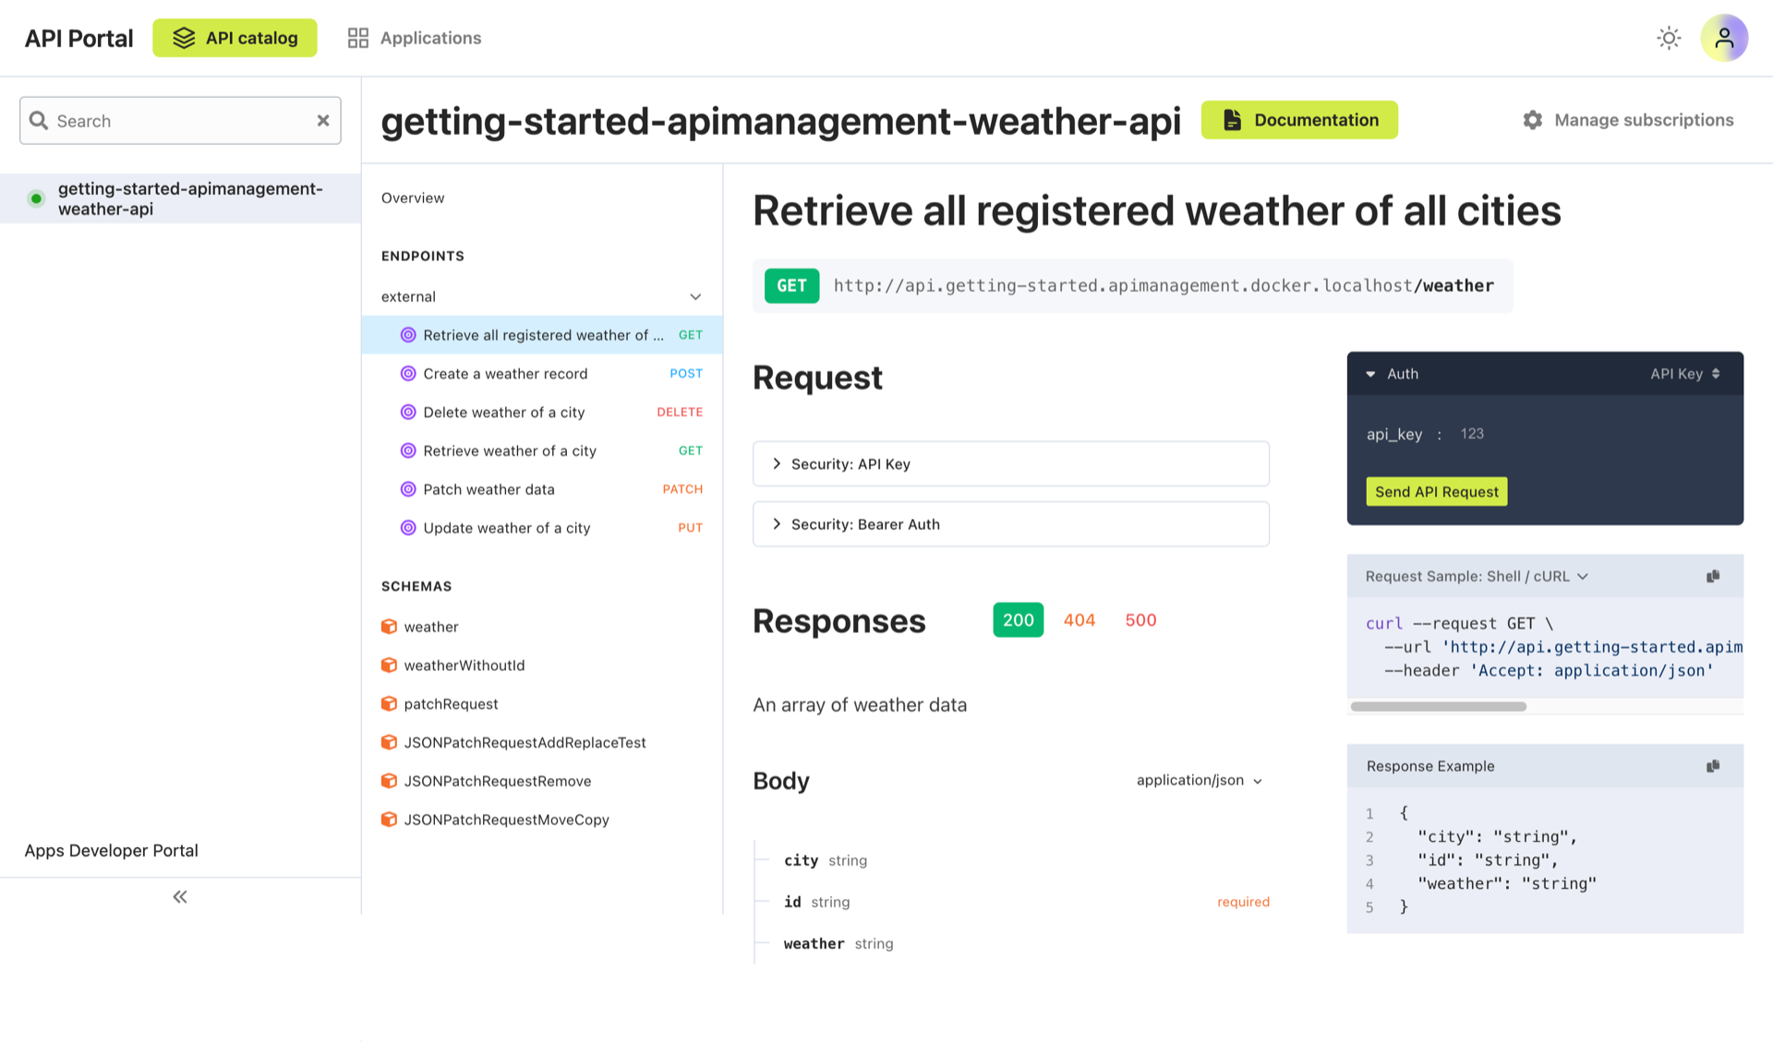The width and height of the screenshot is (1773, 1042).
Task: Click the Documentation button
Action: pos(1298,120)
